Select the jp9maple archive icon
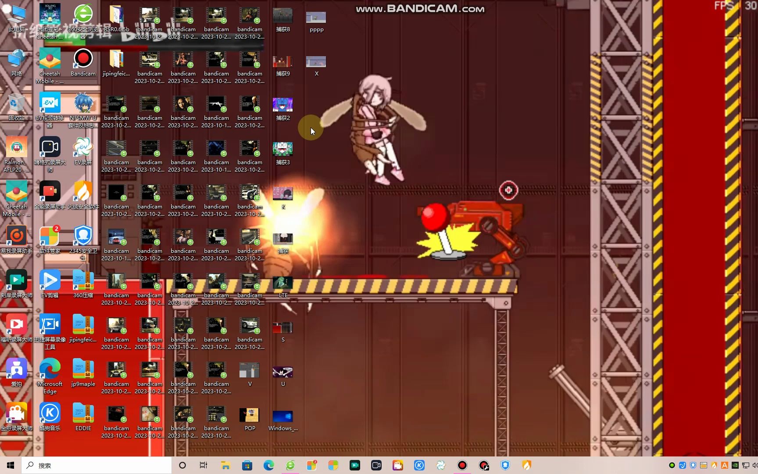The width and height of the screenshot is (758, 474). (83, 373)
